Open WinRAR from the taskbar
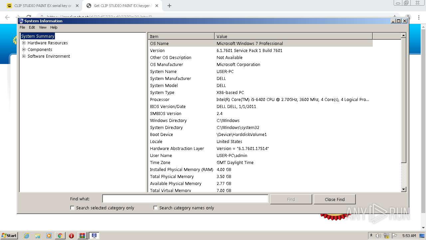The height and width of the screenshot is (240, 426). [x=82, y=236]
